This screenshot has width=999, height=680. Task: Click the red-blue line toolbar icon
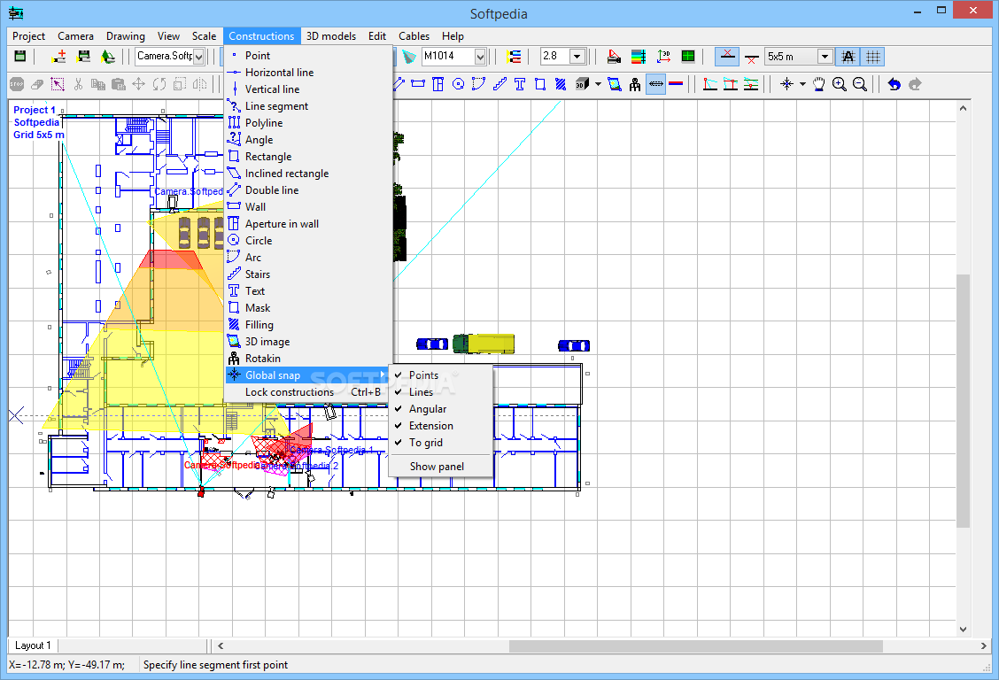click(676, 84)
